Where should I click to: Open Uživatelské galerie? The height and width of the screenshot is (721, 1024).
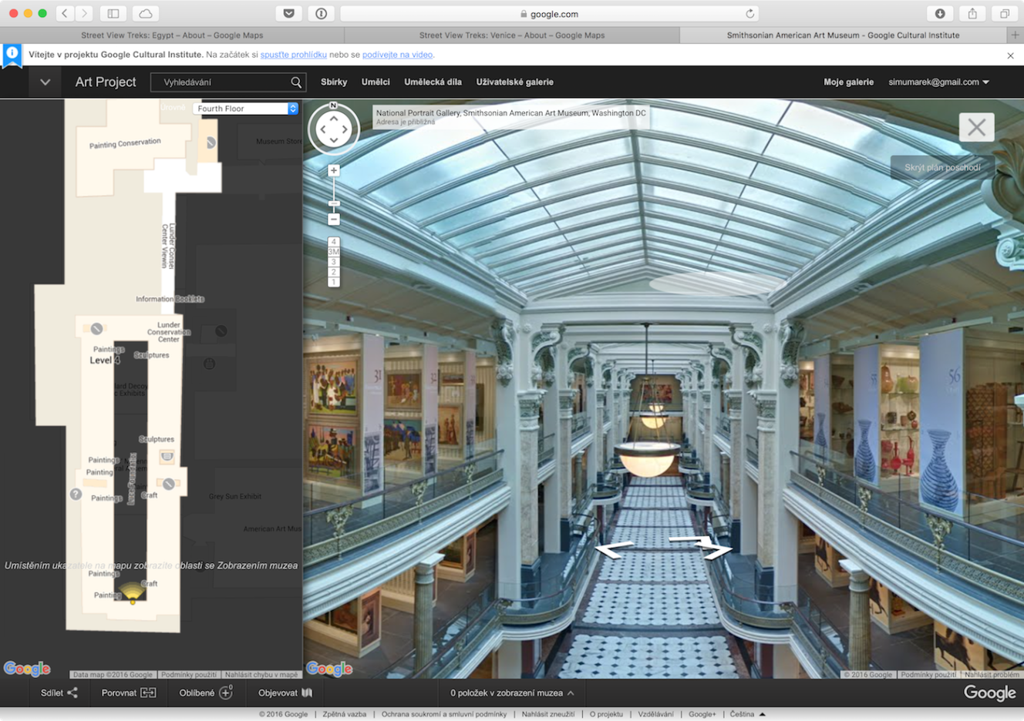click(514, 82)
